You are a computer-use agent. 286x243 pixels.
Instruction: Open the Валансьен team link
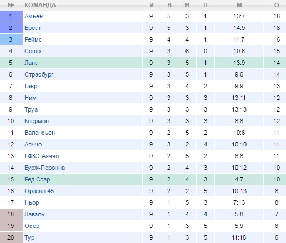point(39,133)
